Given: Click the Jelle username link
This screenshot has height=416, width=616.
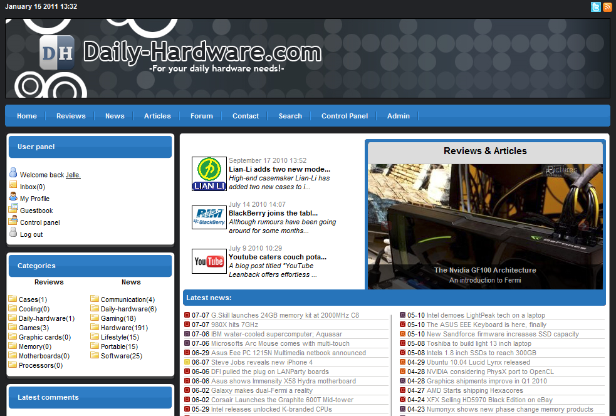Looking at the screenshot, I should (73, 175).
